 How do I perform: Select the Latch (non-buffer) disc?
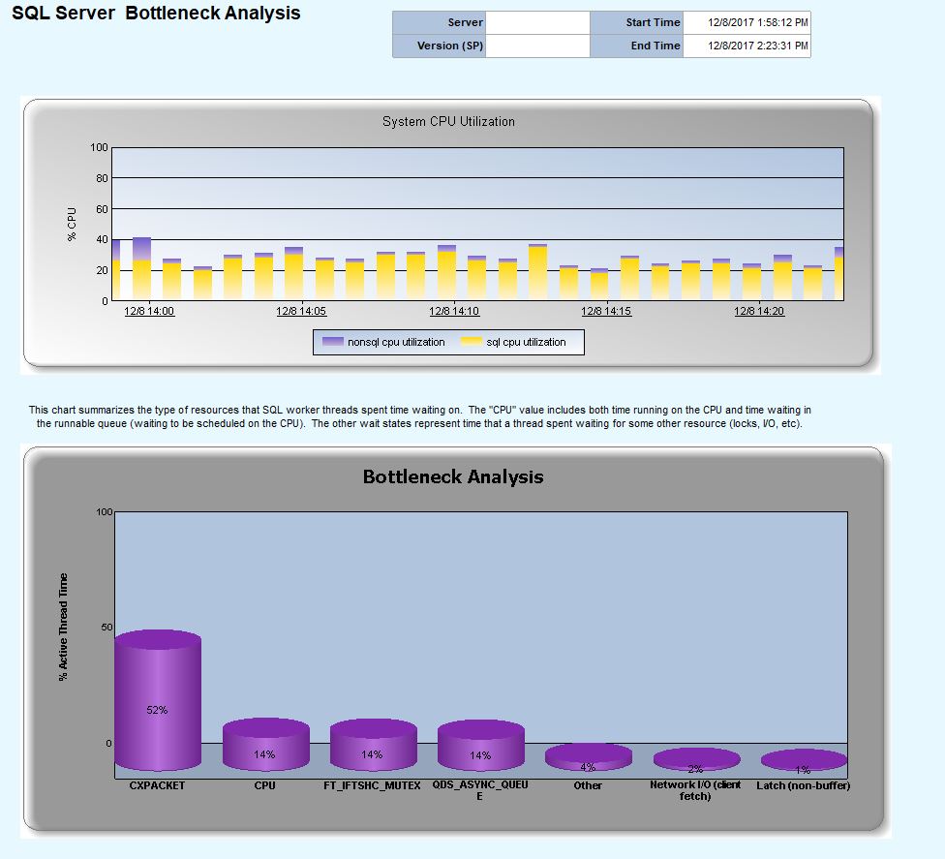pos(804,760)
